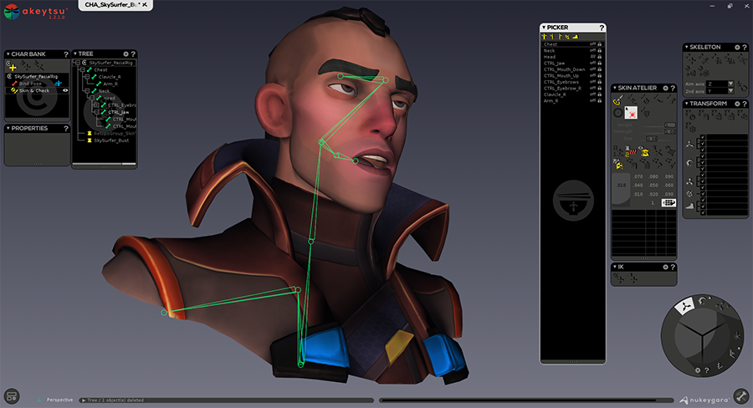Screen dimensions: 753x408
Task: Click the .010 weight preset in the grid
Action: [638, 195]
